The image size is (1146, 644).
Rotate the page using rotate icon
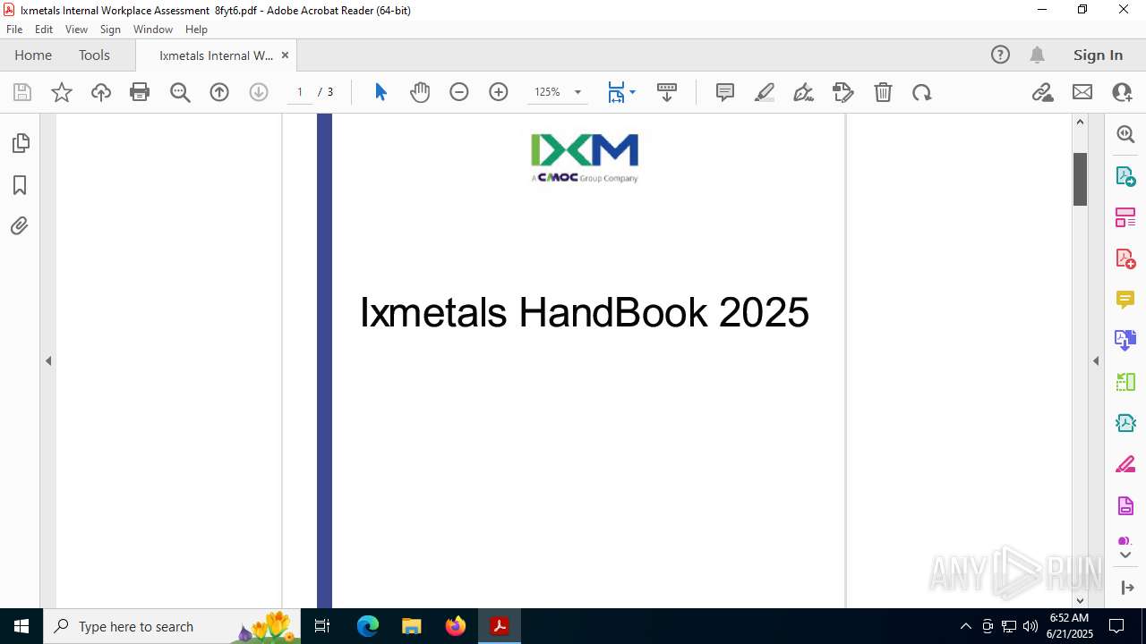922,92
